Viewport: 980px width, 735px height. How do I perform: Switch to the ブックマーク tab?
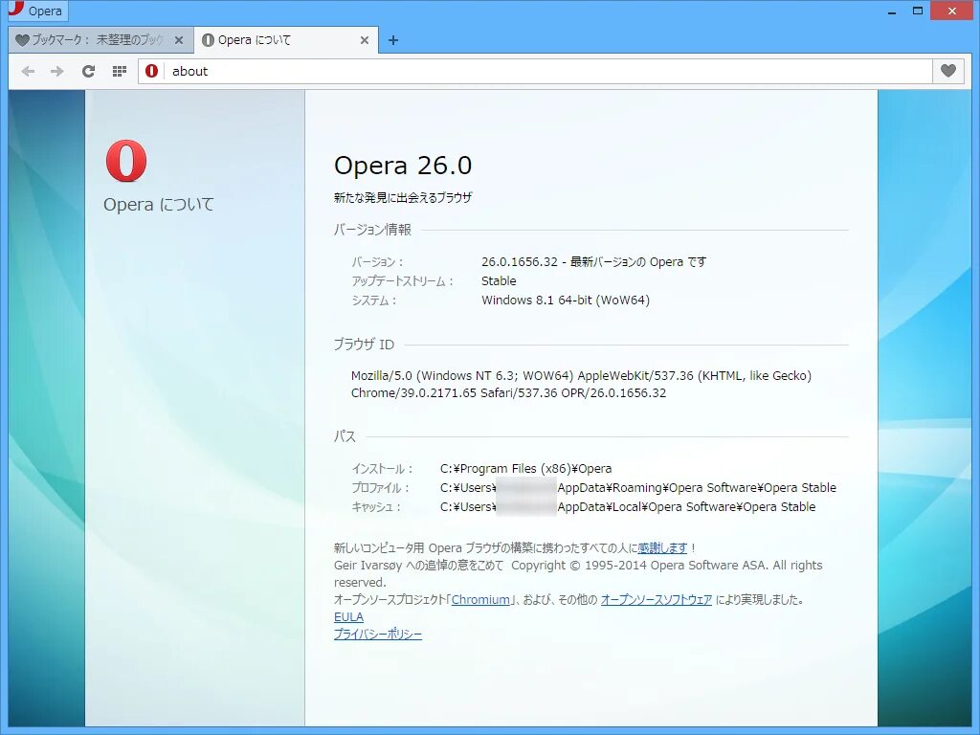click(x=99, y=40)
